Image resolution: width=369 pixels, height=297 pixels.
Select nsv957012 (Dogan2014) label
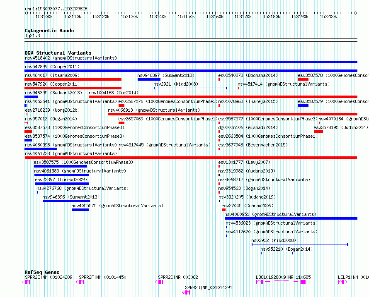coord(51,119)
